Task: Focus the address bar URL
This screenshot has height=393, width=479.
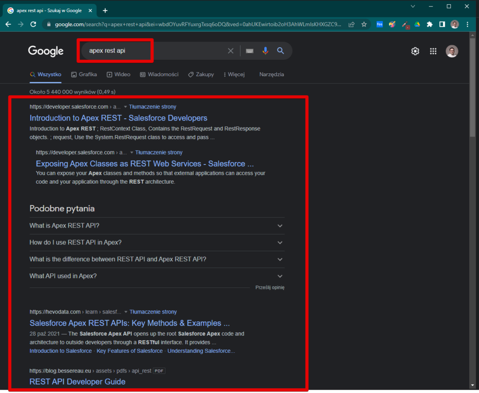Action: tap(198, 24)
